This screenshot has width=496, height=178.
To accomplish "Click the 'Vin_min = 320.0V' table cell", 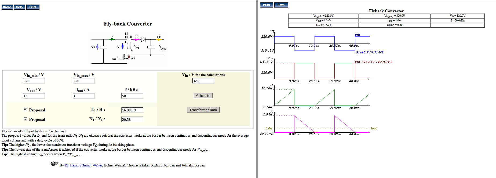I will 323,16.
